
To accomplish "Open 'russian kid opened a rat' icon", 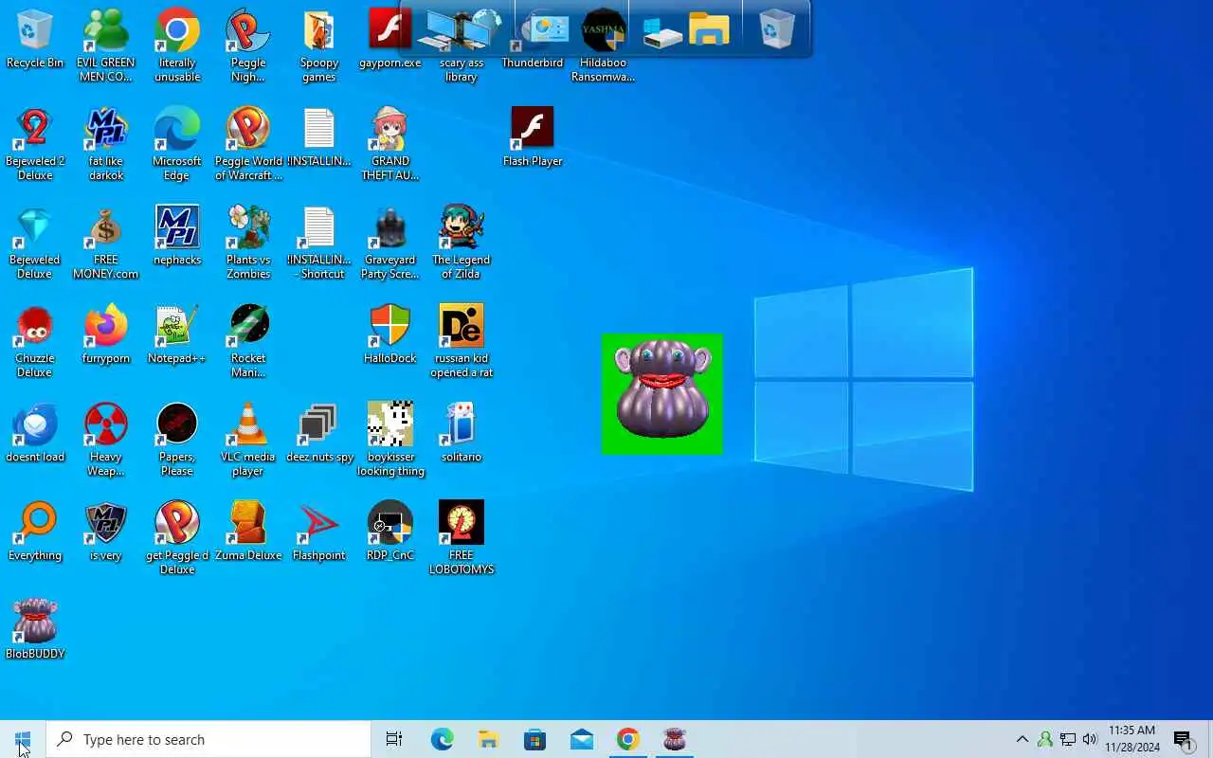I will coord(462,341).
